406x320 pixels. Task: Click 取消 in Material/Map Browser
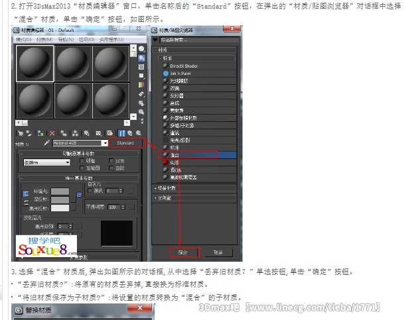tap(218, 252)
